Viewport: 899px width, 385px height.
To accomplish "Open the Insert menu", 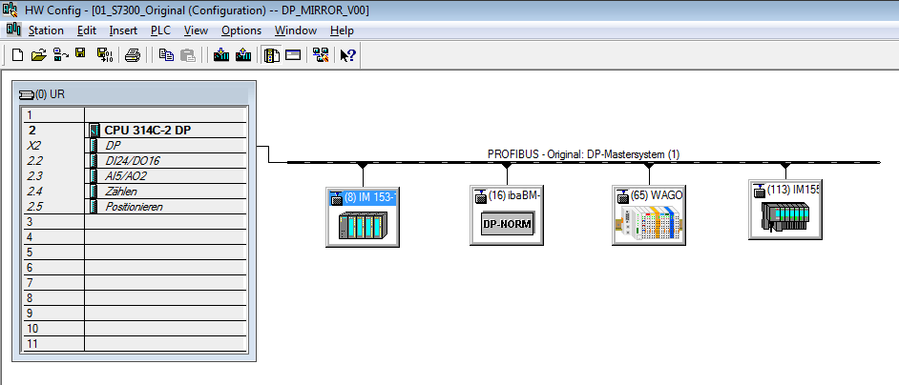I will point(123,30).
